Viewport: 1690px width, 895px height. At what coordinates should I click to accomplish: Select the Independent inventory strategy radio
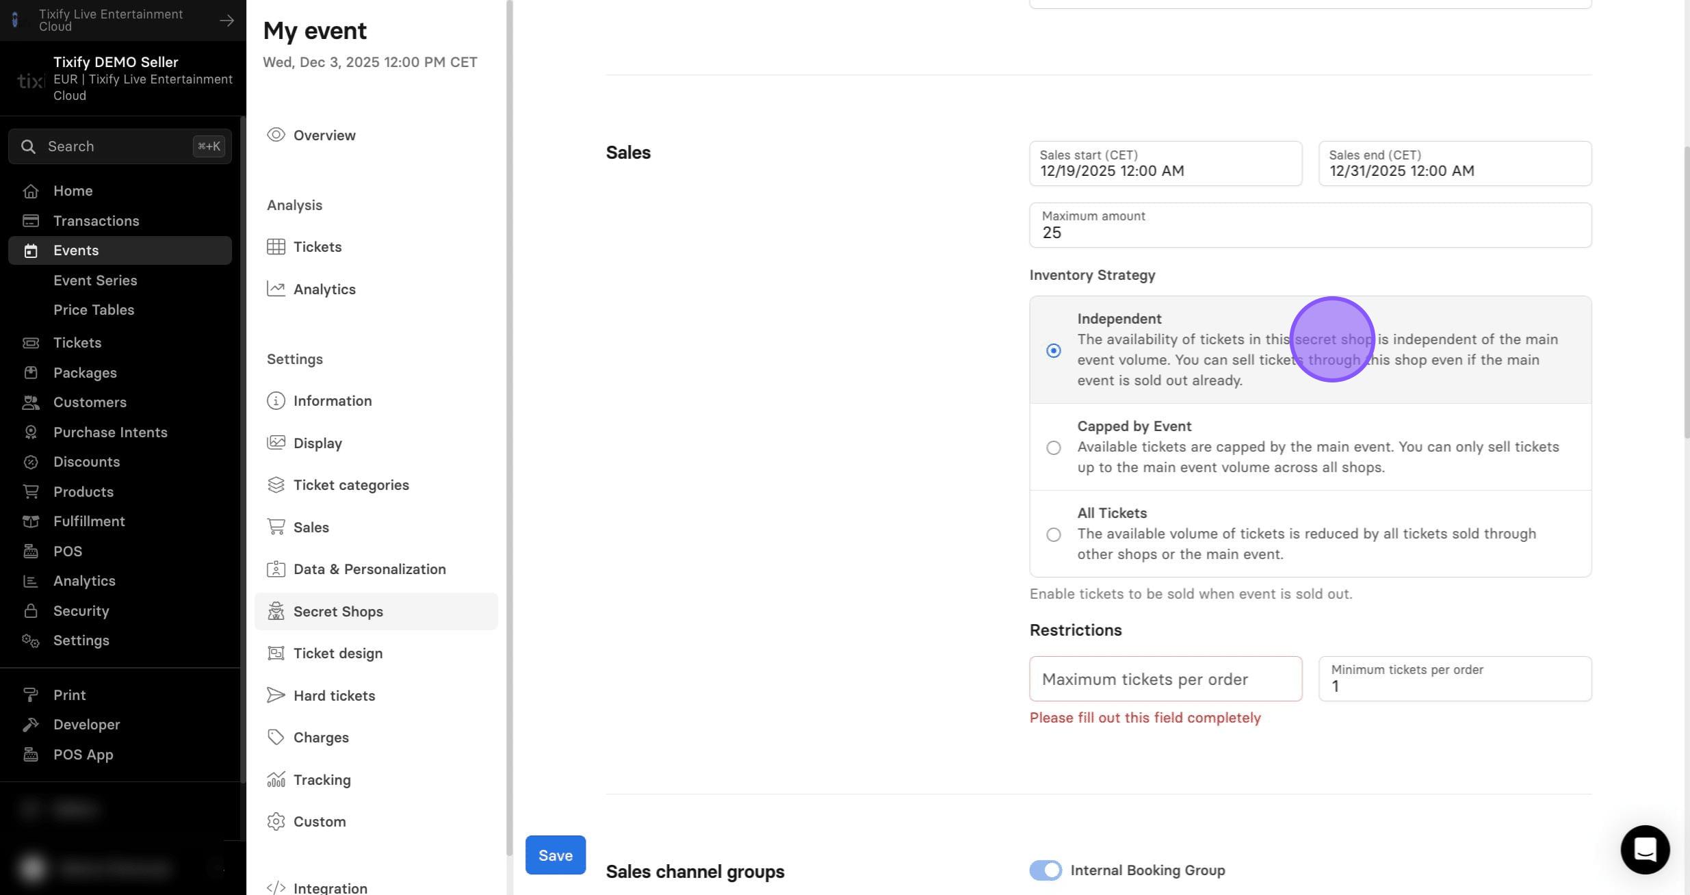[1054, 350]
